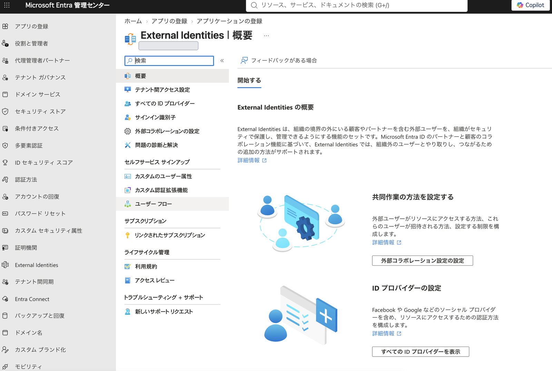Click the パスワード リセット sidebar icon
Image resolution: width=552 pixels, height=371 pixels.
pyautogui.click(x=5, y=214)
